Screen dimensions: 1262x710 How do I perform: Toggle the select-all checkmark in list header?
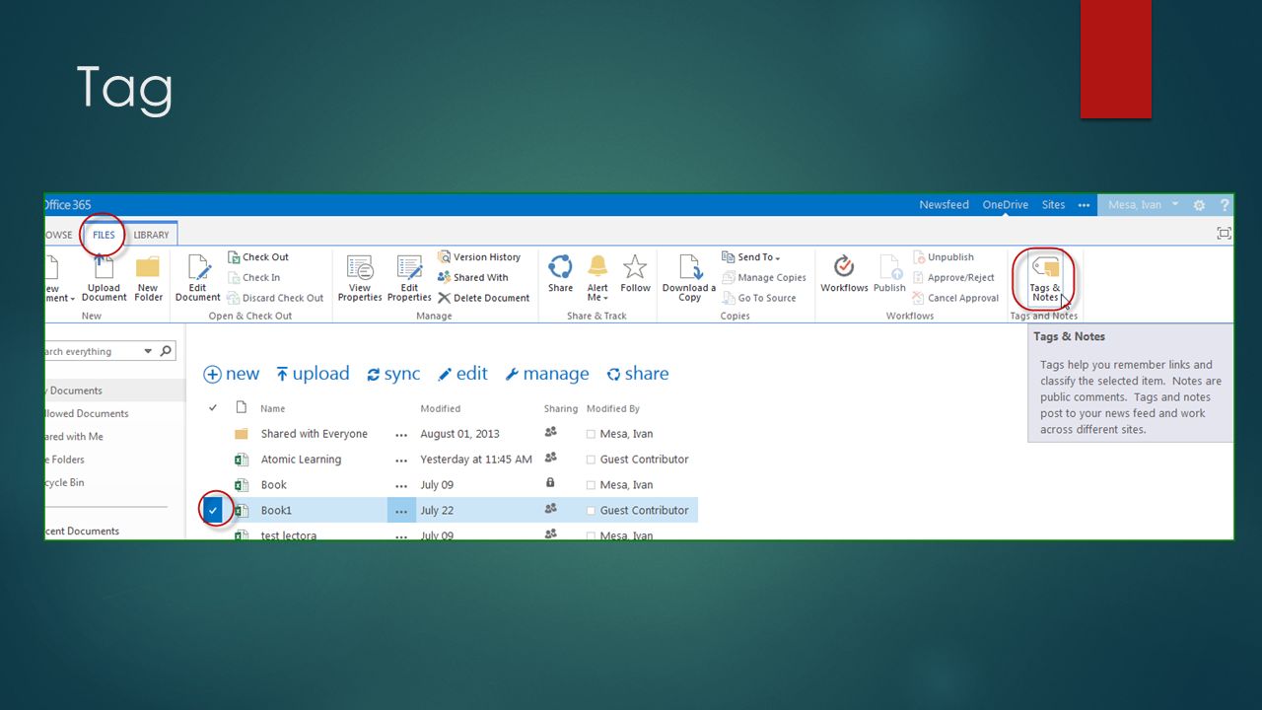pyautogui.click(x=213, y=408)
